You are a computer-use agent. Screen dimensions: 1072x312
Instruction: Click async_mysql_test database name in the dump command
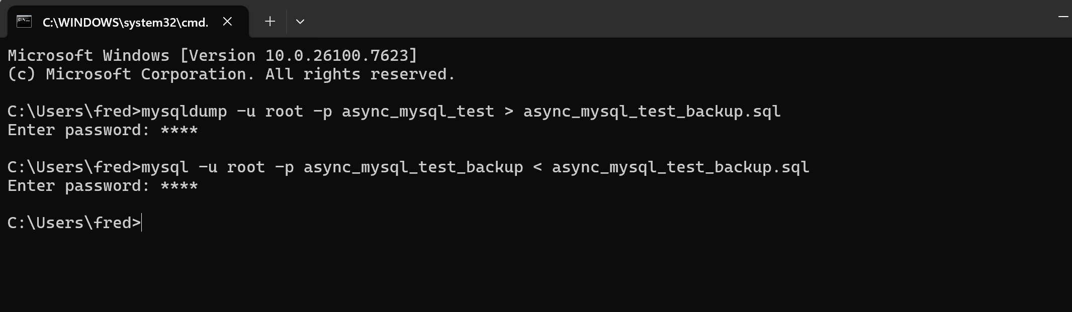click(x=418, y=111)
